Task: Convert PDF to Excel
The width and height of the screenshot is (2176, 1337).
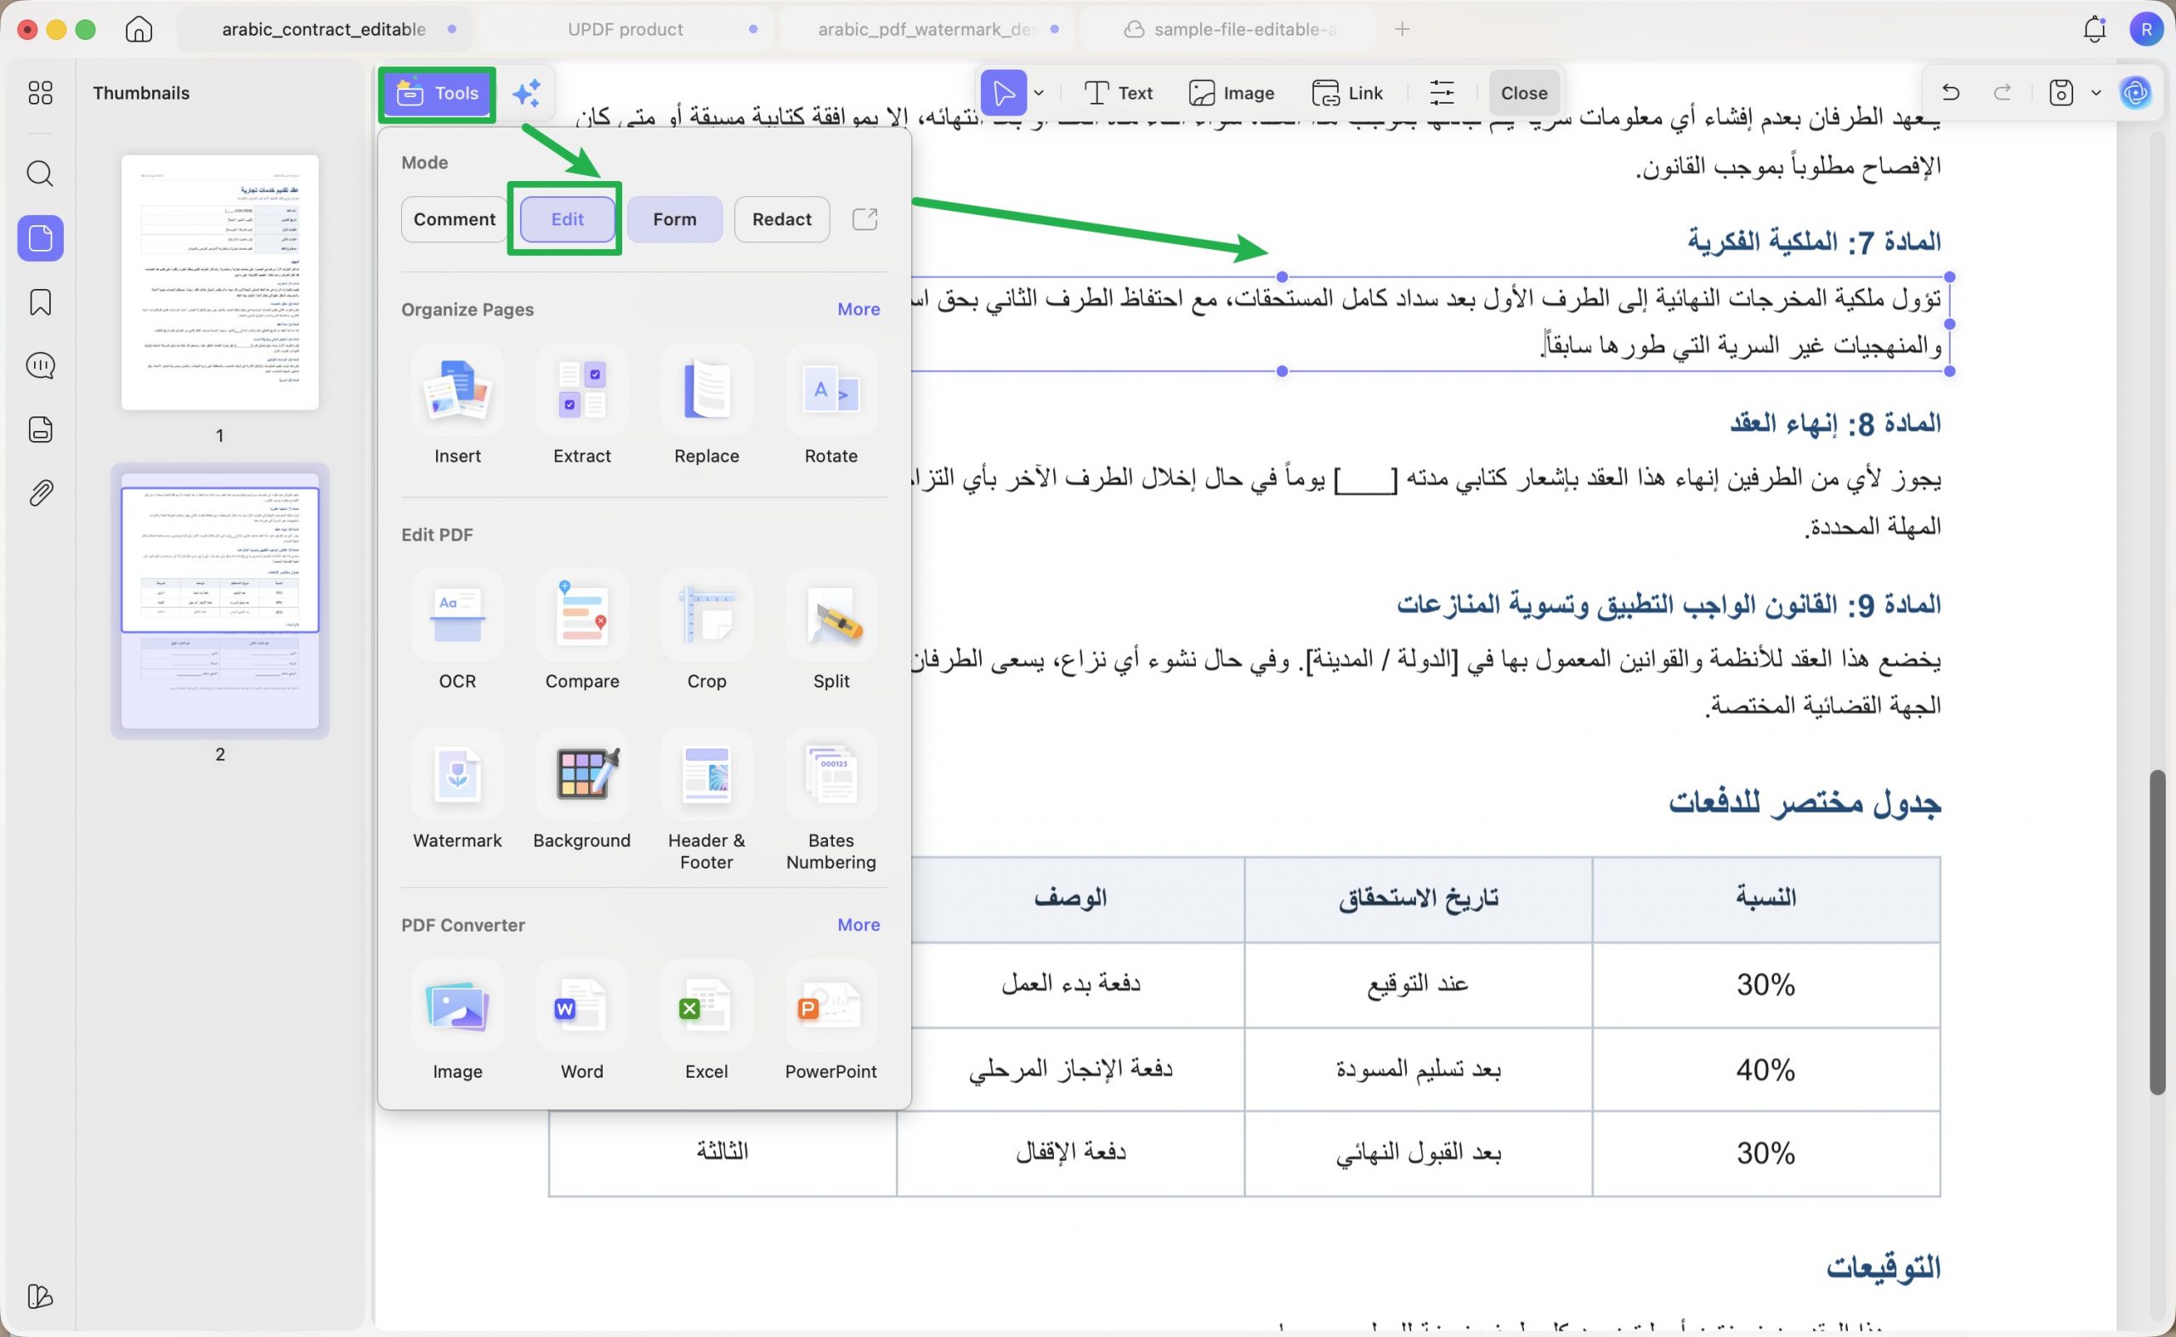Action: (x=706, y=1022)
